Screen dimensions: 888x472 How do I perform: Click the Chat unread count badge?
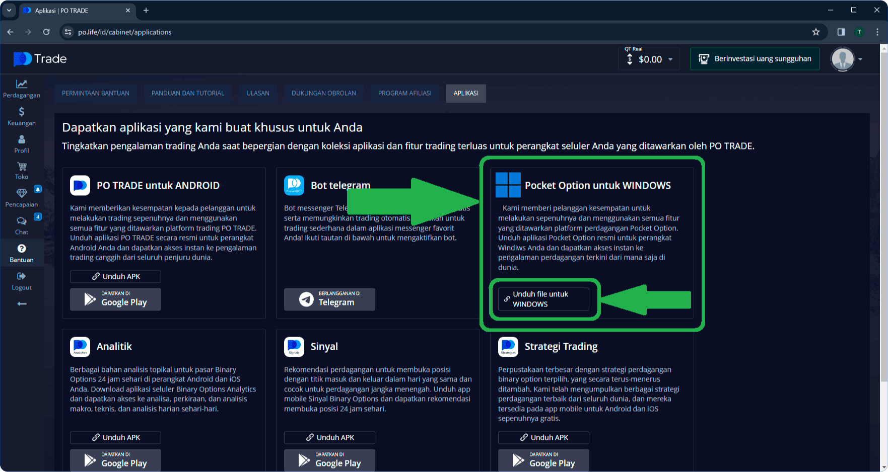[x=38, y=217]
